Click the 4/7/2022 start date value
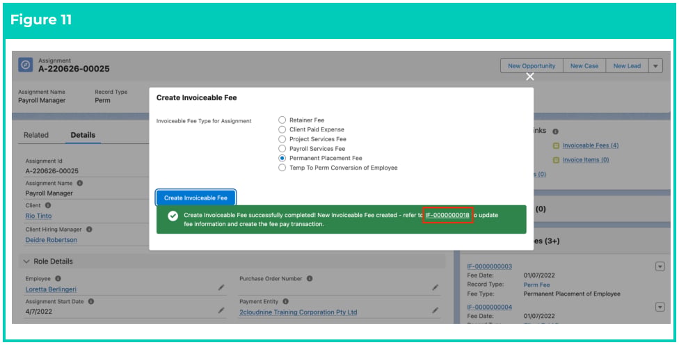 coord(37,311)
